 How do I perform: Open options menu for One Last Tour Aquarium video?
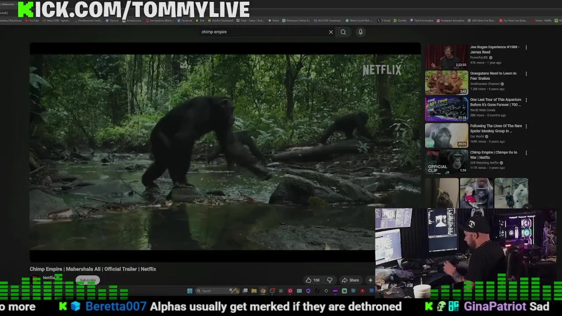pyautogui.click(x=526, y=100)
